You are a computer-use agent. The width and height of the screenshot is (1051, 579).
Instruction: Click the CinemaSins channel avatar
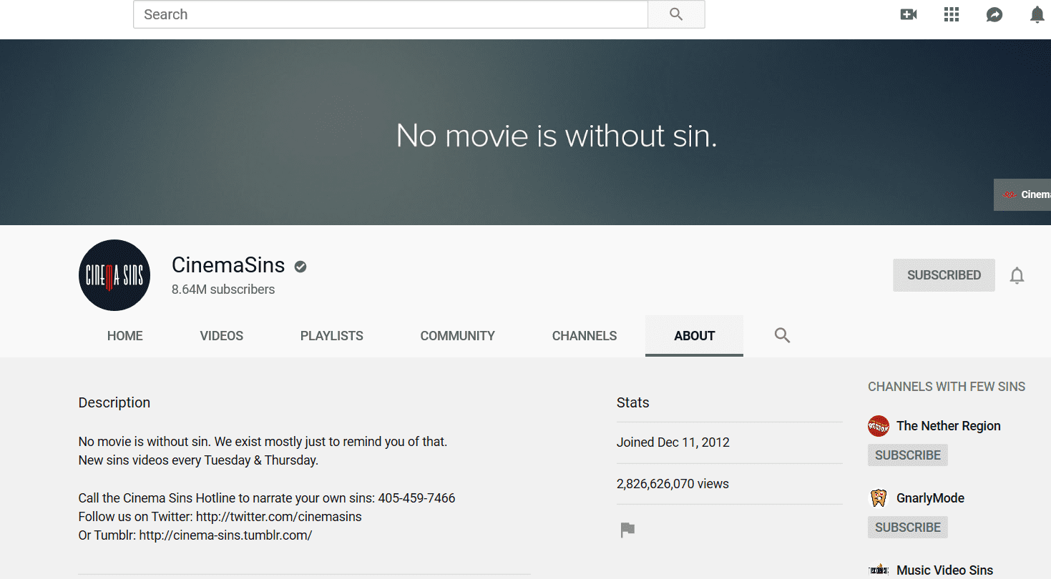tap(114, 275)
